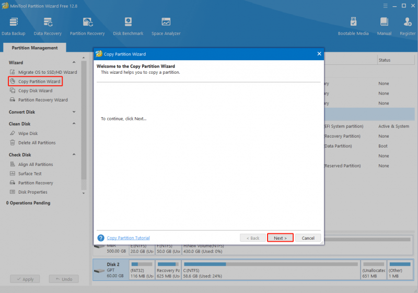Open Space Analyzer

pyautogui.click(x=166, y=26)
